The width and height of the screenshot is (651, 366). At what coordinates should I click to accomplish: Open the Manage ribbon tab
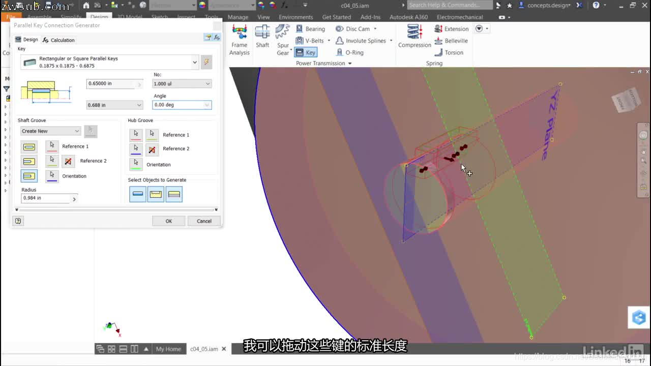[238, 17]
